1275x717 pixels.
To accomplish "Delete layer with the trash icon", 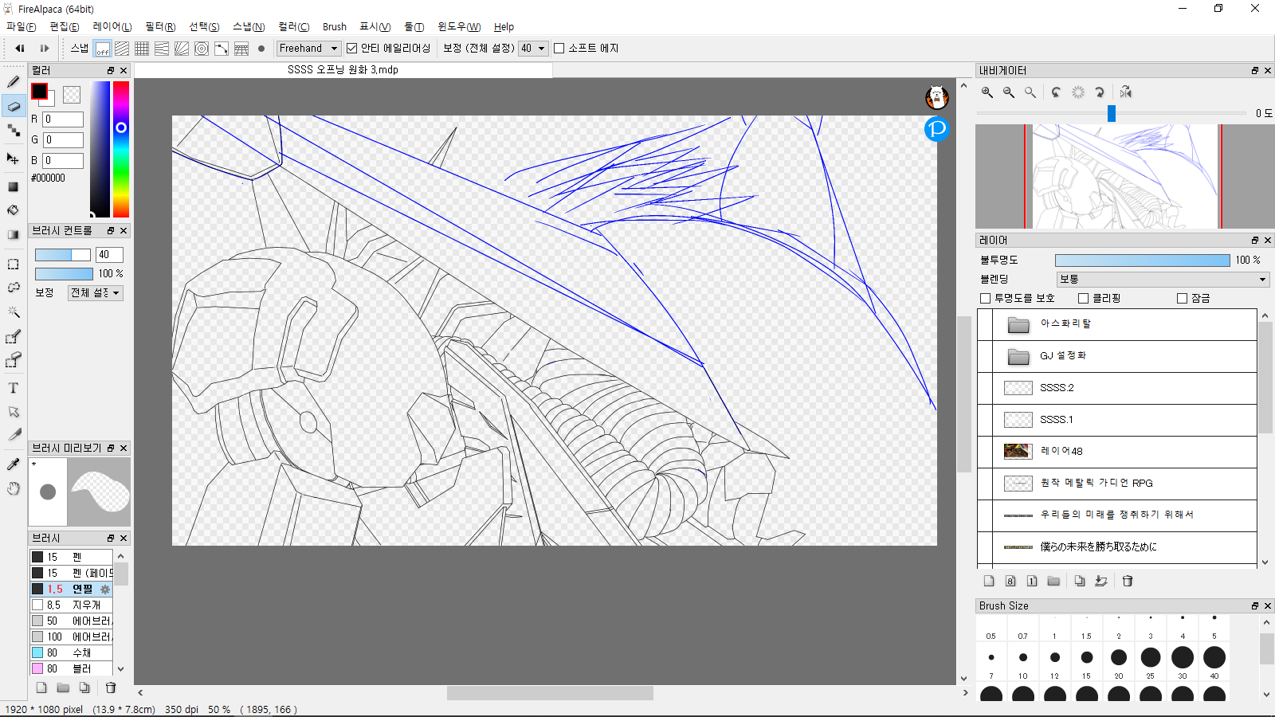I will 1127,581.
